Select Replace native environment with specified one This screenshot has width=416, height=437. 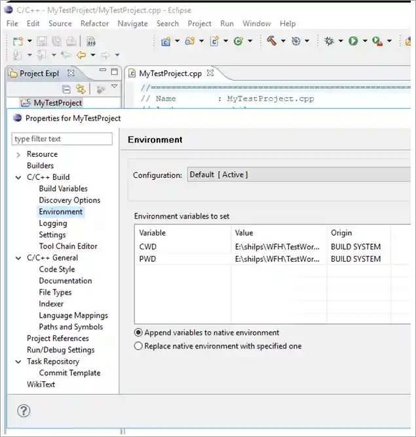(218, 346)
